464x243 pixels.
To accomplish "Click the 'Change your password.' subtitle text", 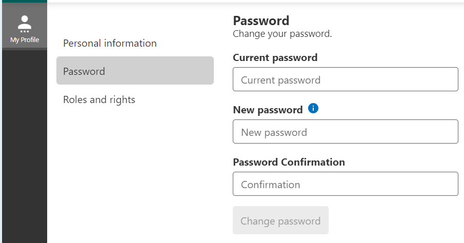I will (x=282, y=34).
